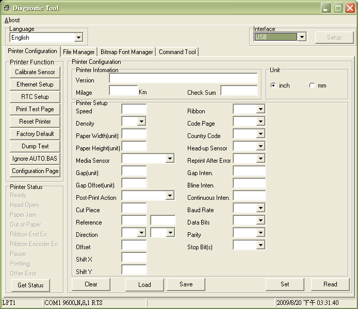The image size is (358, 309).
Task: Click the Diagnostic Tool printer title icon
Action: (x=7, y=8)
